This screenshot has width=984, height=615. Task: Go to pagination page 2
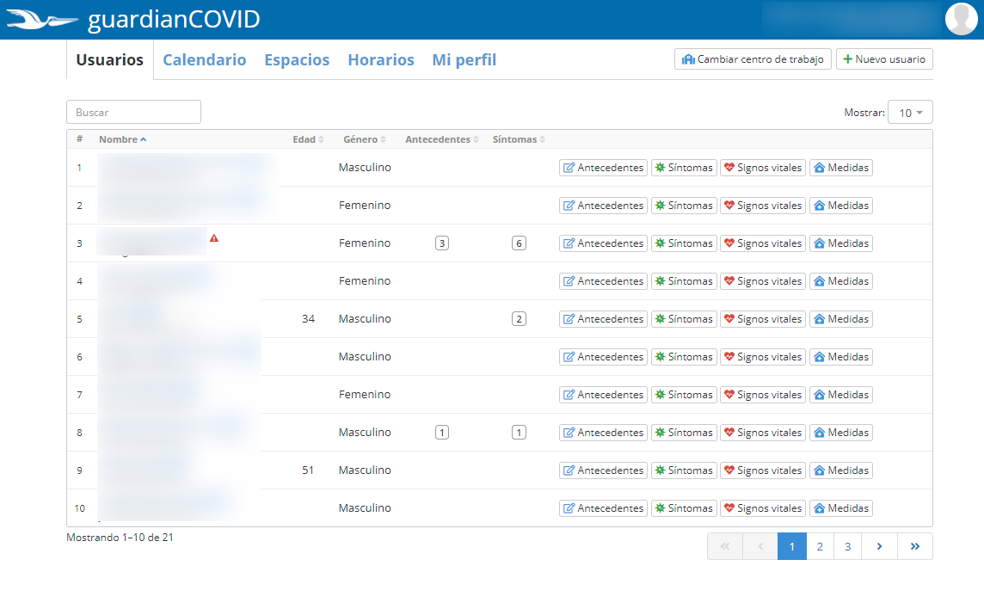[820, 546]
